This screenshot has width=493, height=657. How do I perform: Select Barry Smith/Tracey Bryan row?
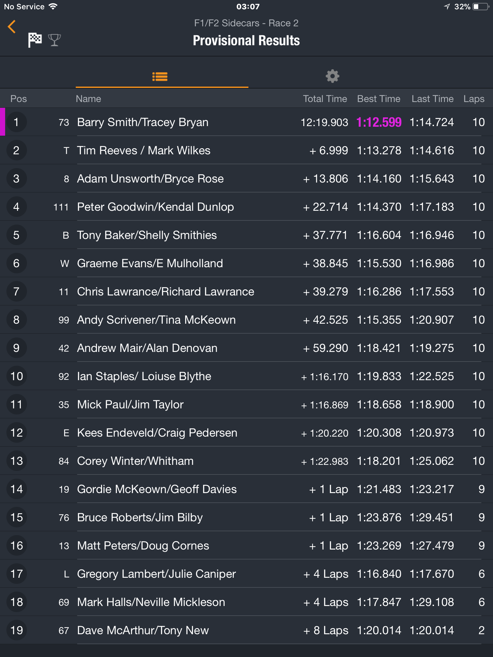pyautogui.click(x=246, y=122)
